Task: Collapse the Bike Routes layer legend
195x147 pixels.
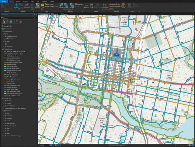Action: [x=3, y=49]
